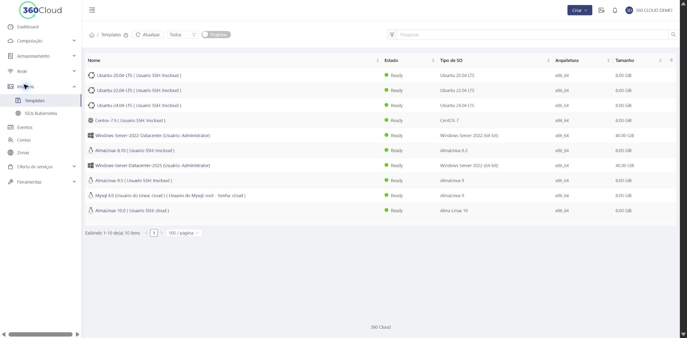The height and width of the screenshot is (338, 687).
Task: Click the search magnifier icon
Action: pos(673,35)
